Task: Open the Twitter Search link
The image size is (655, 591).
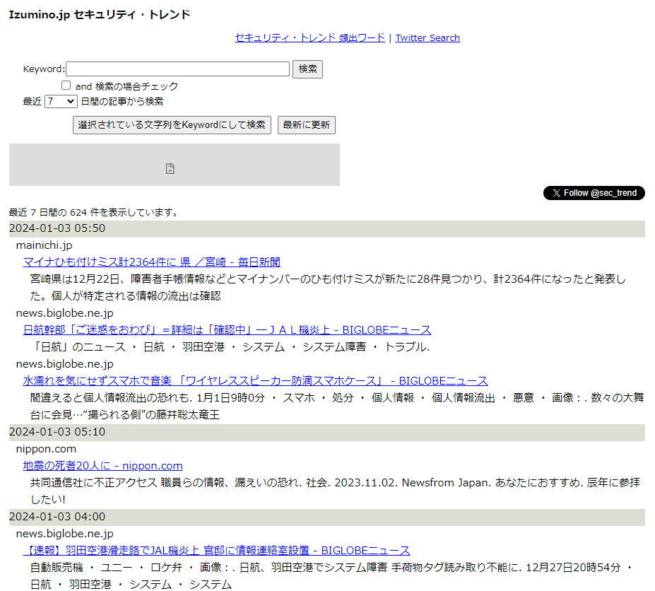Action: tap(427, 37)
